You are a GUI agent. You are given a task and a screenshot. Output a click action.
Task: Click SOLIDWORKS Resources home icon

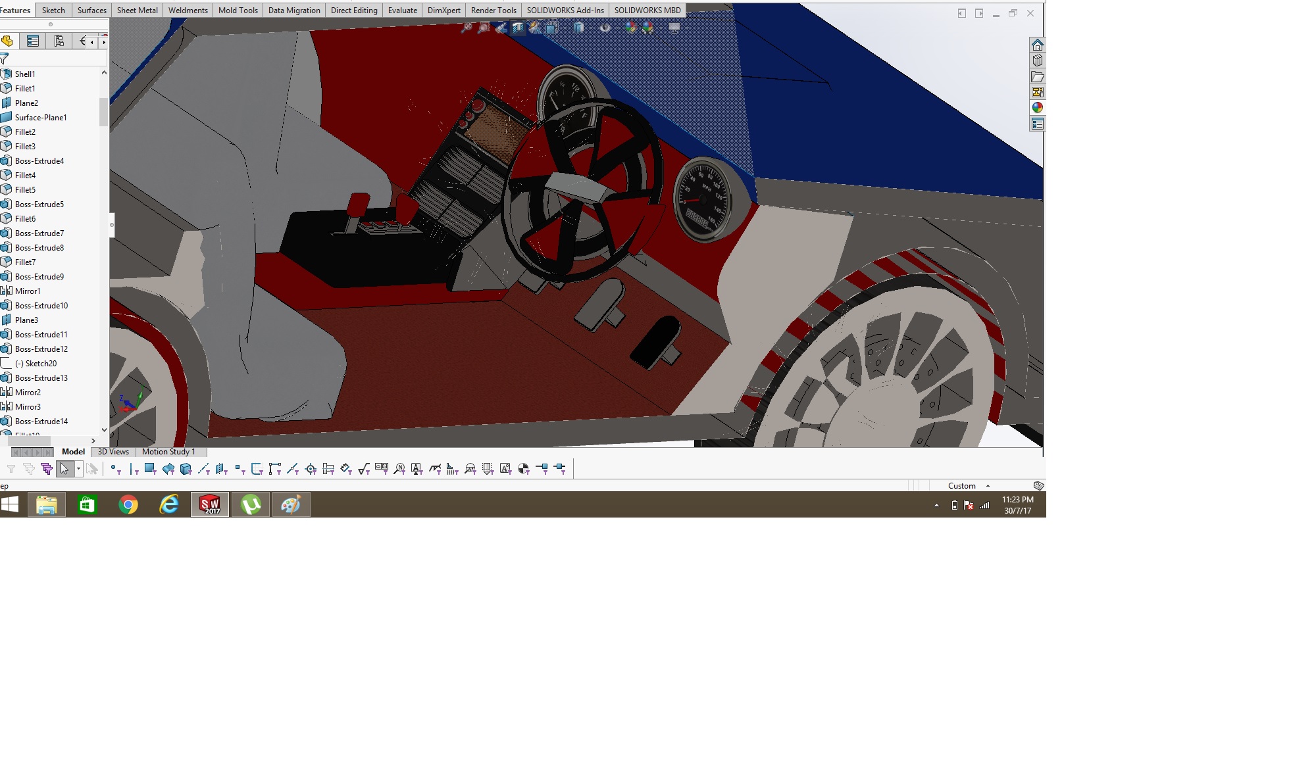tap(1038, 45)
